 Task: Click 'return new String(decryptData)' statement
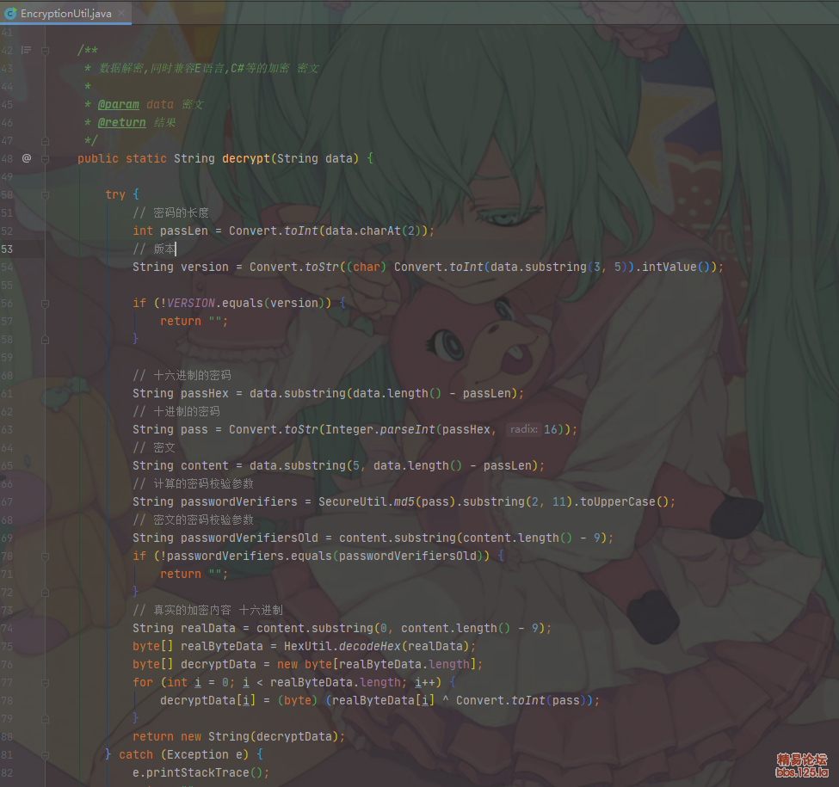pyautogui.click(x=238, y=737)
